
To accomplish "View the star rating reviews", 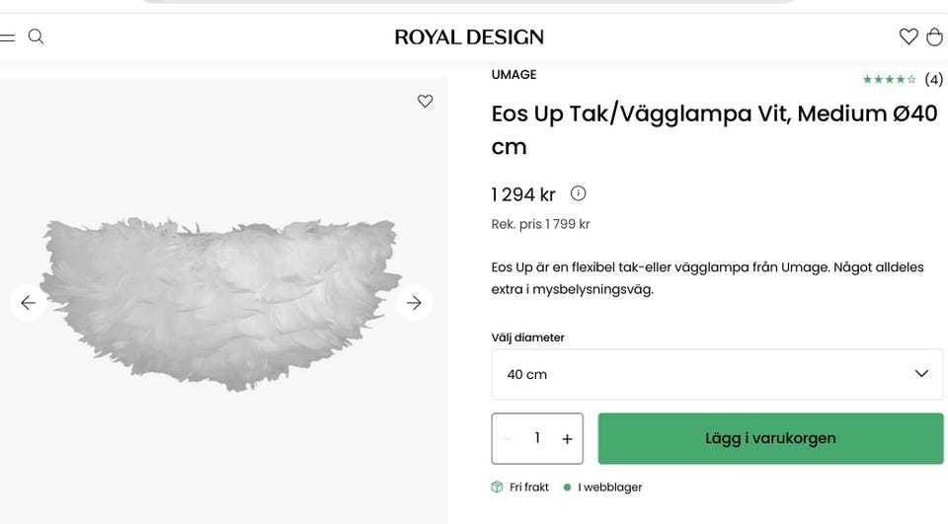I will coord(902,79).
